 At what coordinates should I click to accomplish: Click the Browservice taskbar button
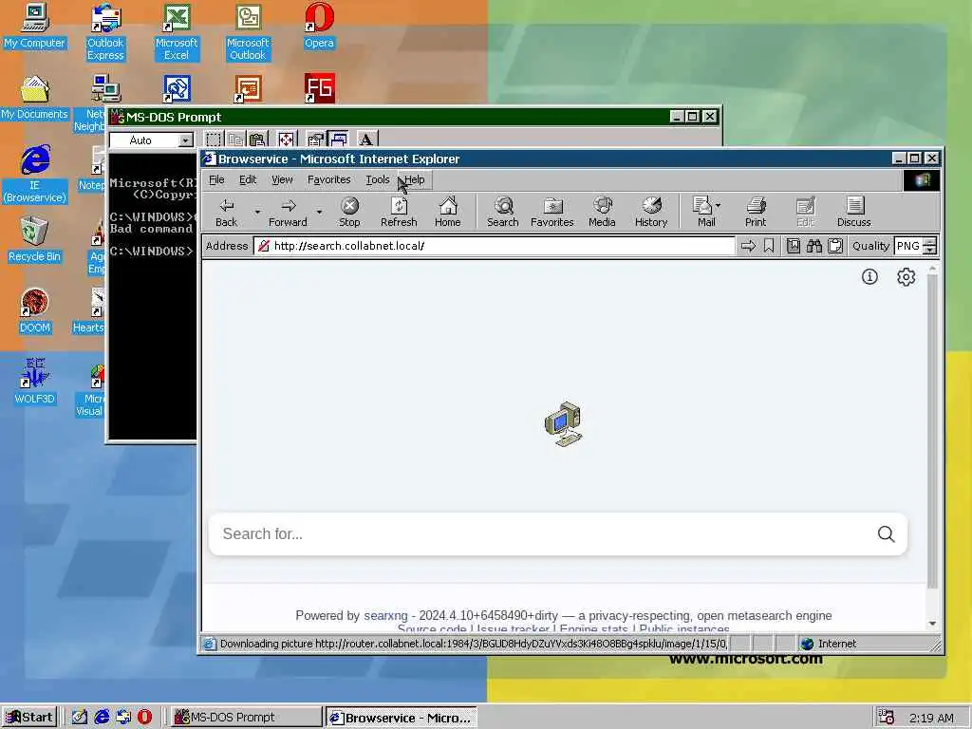402,718
